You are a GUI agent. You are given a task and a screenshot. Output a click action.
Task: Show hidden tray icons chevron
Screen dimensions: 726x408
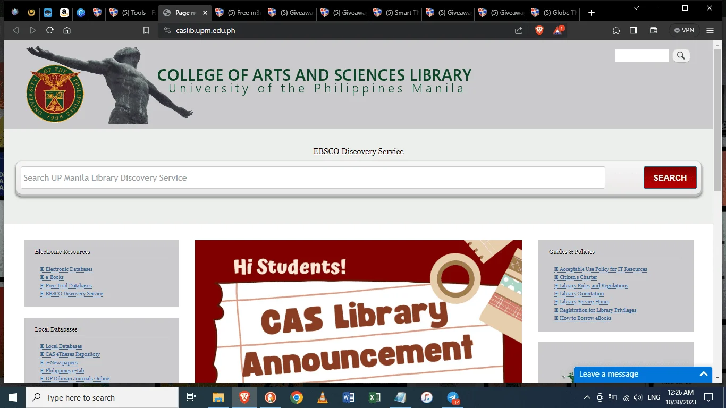click(x=587, y=397)
